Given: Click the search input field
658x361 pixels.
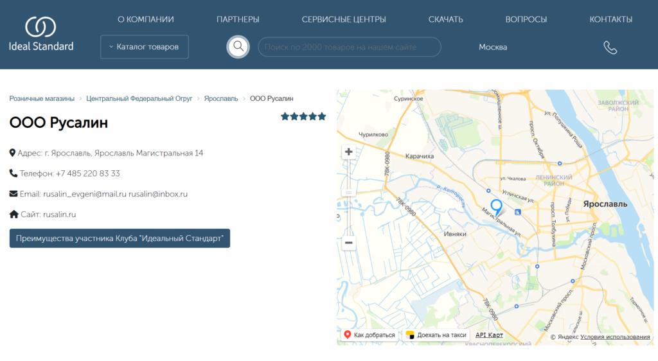Looking at the screenshot, I should click(x=350, y=47).
